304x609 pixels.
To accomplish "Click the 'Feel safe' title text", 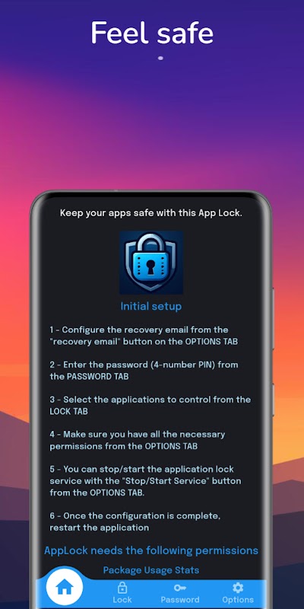I will (152, 33).
